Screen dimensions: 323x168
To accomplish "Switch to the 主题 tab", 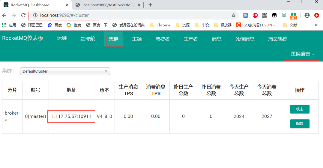I will click(x=137, y=39).
